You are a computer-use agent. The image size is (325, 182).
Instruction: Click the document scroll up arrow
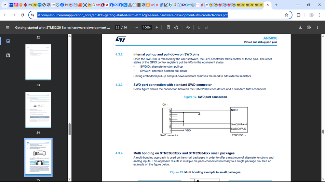tap(323, 36)
